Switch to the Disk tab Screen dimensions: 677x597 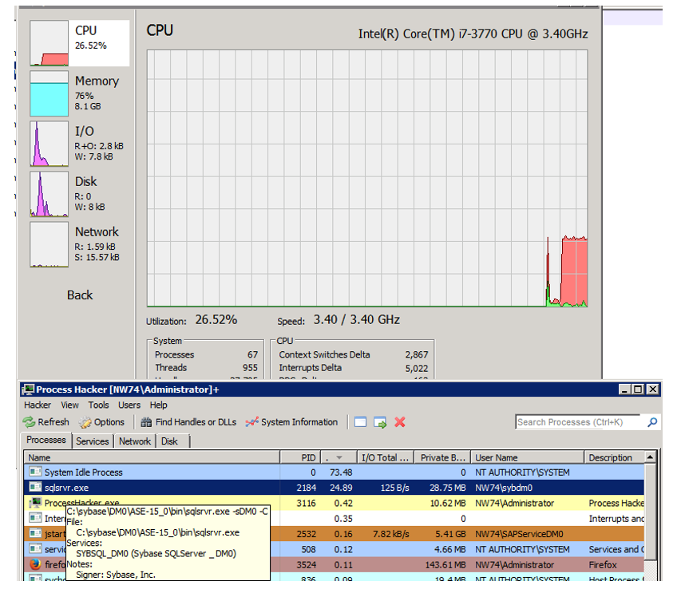169,441
